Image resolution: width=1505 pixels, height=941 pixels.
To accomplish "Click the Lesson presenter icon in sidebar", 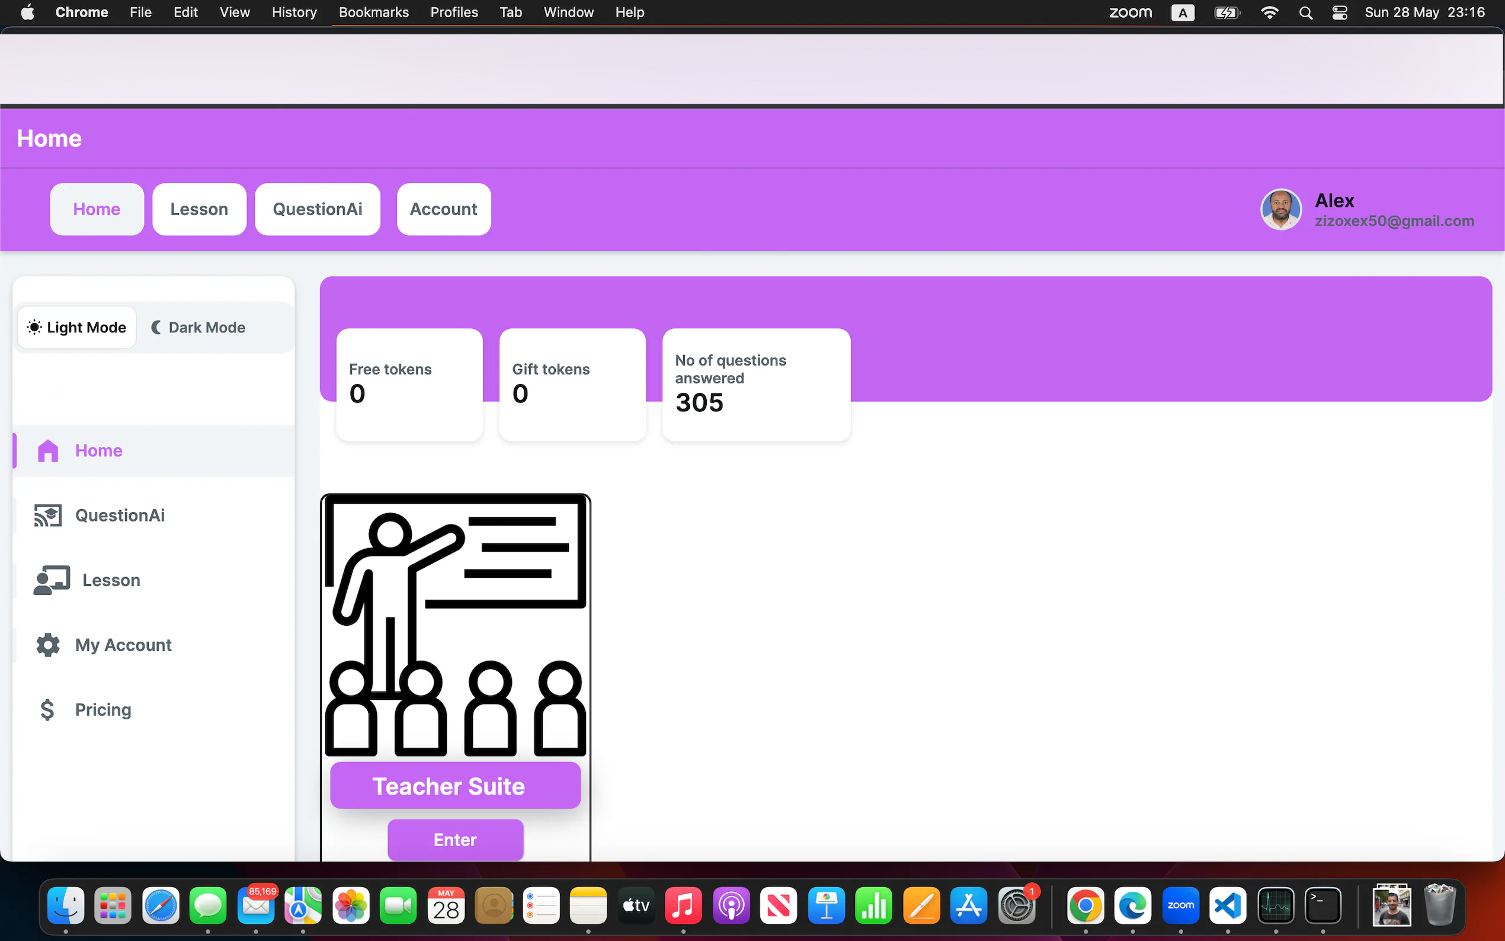I will (x=52, y=580).
